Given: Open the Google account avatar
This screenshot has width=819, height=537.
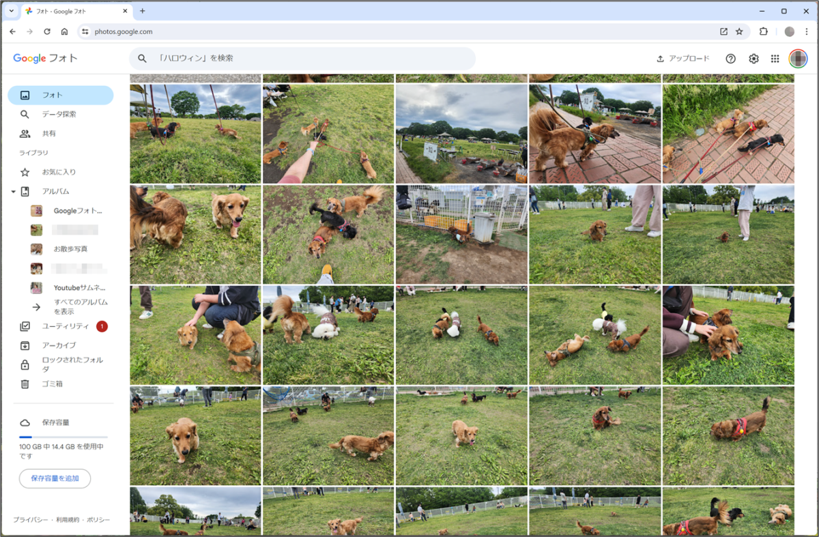Looking at the screenshot, I should (x=798, y=59).
